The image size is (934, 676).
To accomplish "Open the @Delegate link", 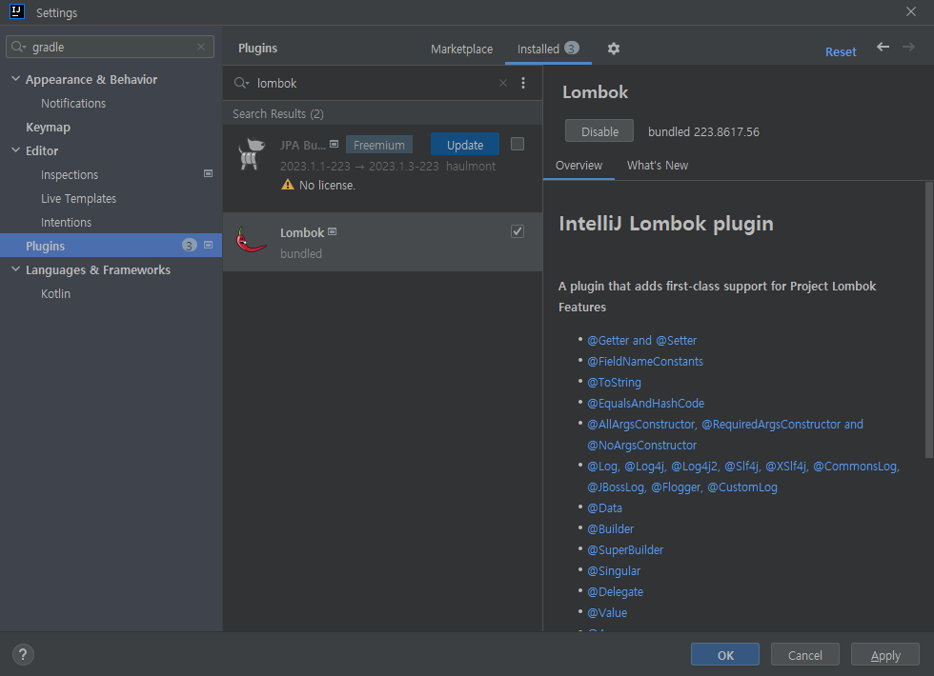I will [616, 591].
